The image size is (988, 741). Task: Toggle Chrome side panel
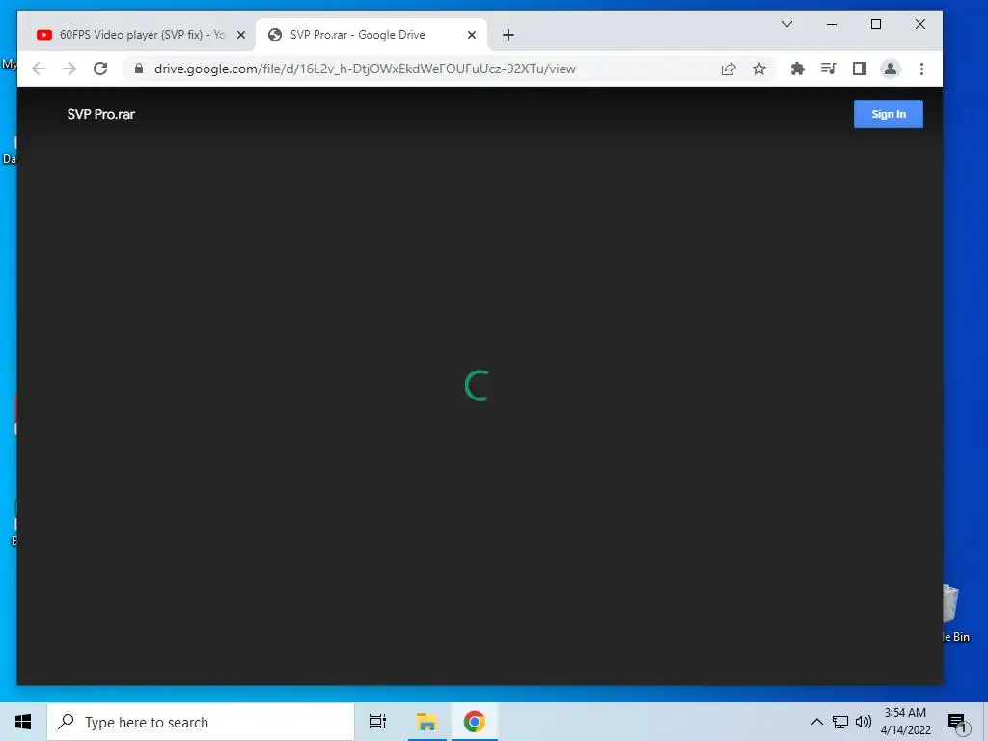coord(859,69)
